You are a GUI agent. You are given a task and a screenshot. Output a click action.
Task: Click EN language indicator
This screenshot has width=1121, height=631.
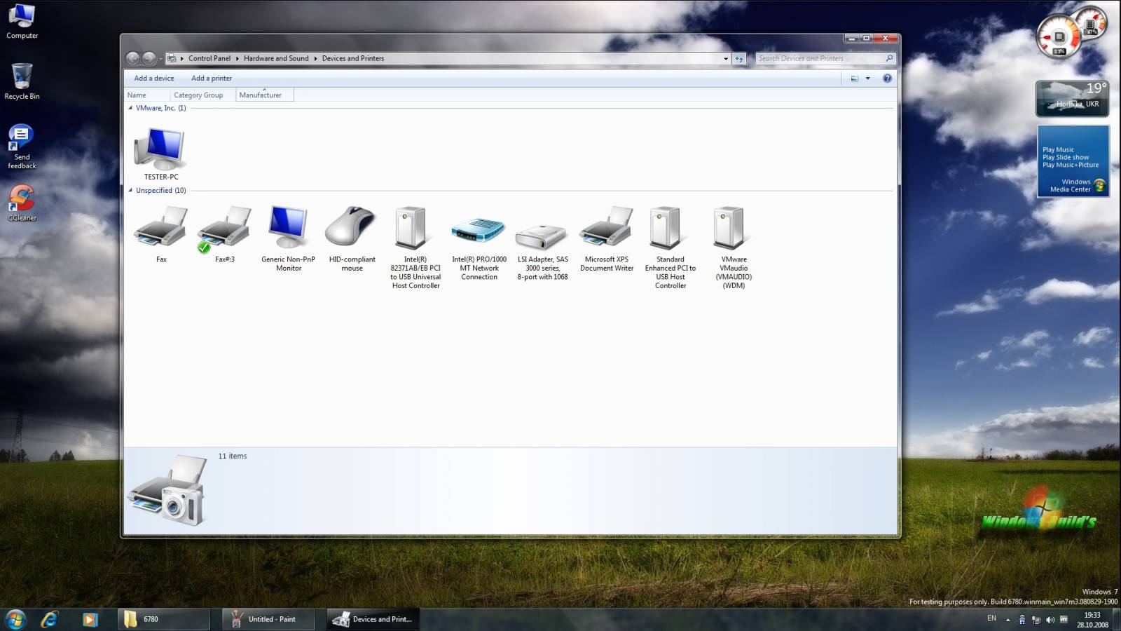(991, 618)
